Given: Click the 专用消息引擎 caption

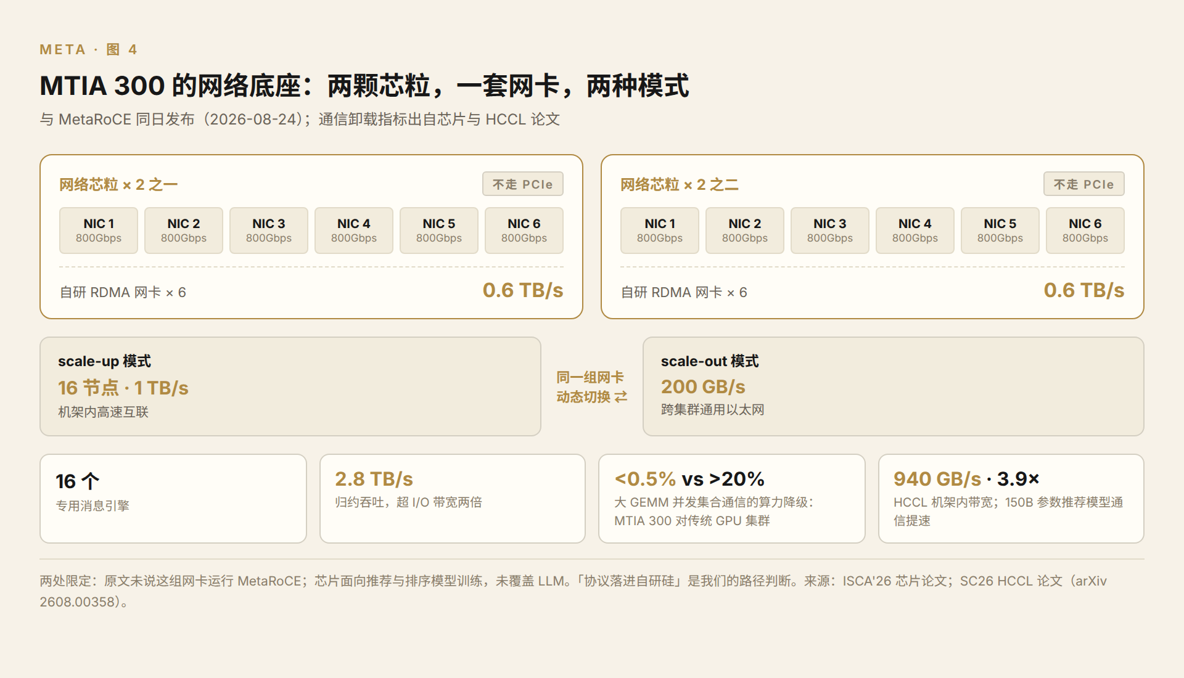Looking at the screenshot, I should pyautogui.click(x=92, y=506).
